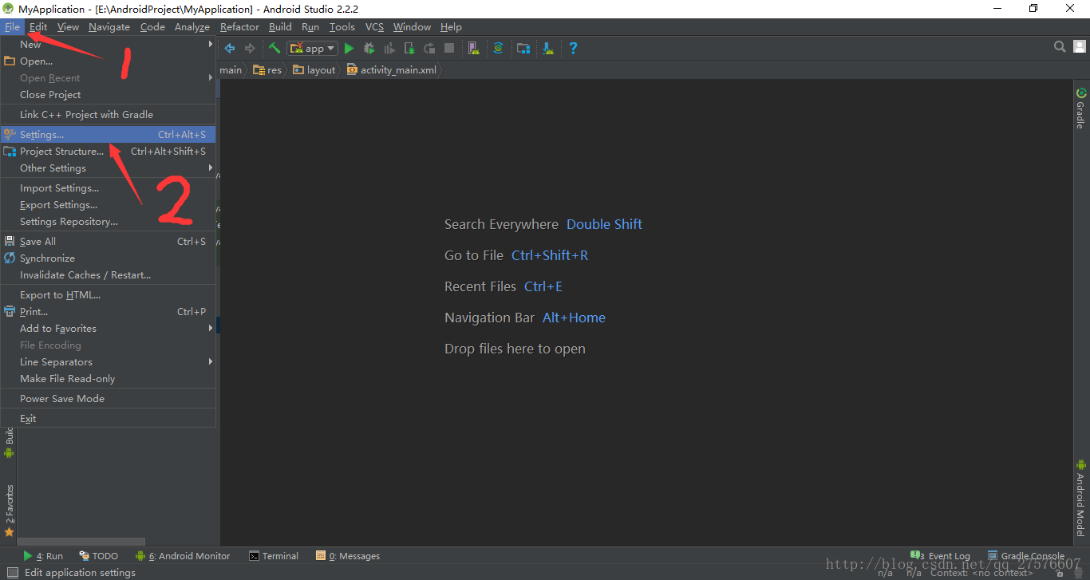Choose Settings Repository entry
This screenshot has height=580, width=1090.
[x=108, y=221]
